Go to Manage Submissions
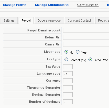Screen dimensions: 109x108 [52, 5]
